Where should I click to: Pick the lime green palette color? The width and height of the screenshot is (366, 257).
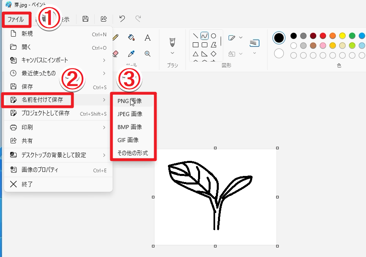352,46
